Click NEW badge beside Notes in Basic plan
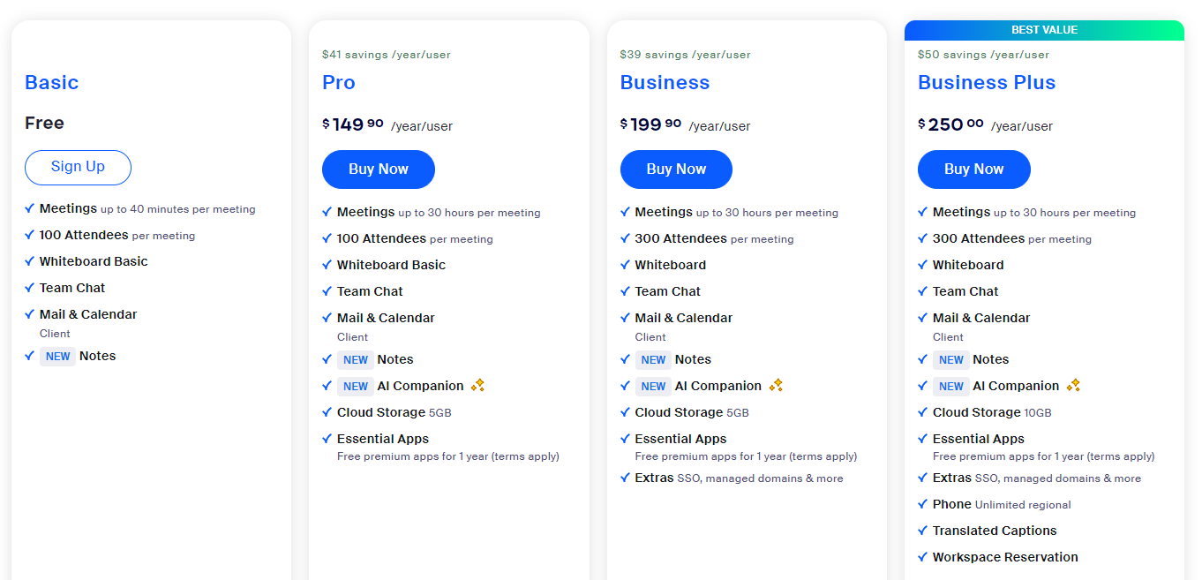The image size is (1202, 580). click(58, 357)
